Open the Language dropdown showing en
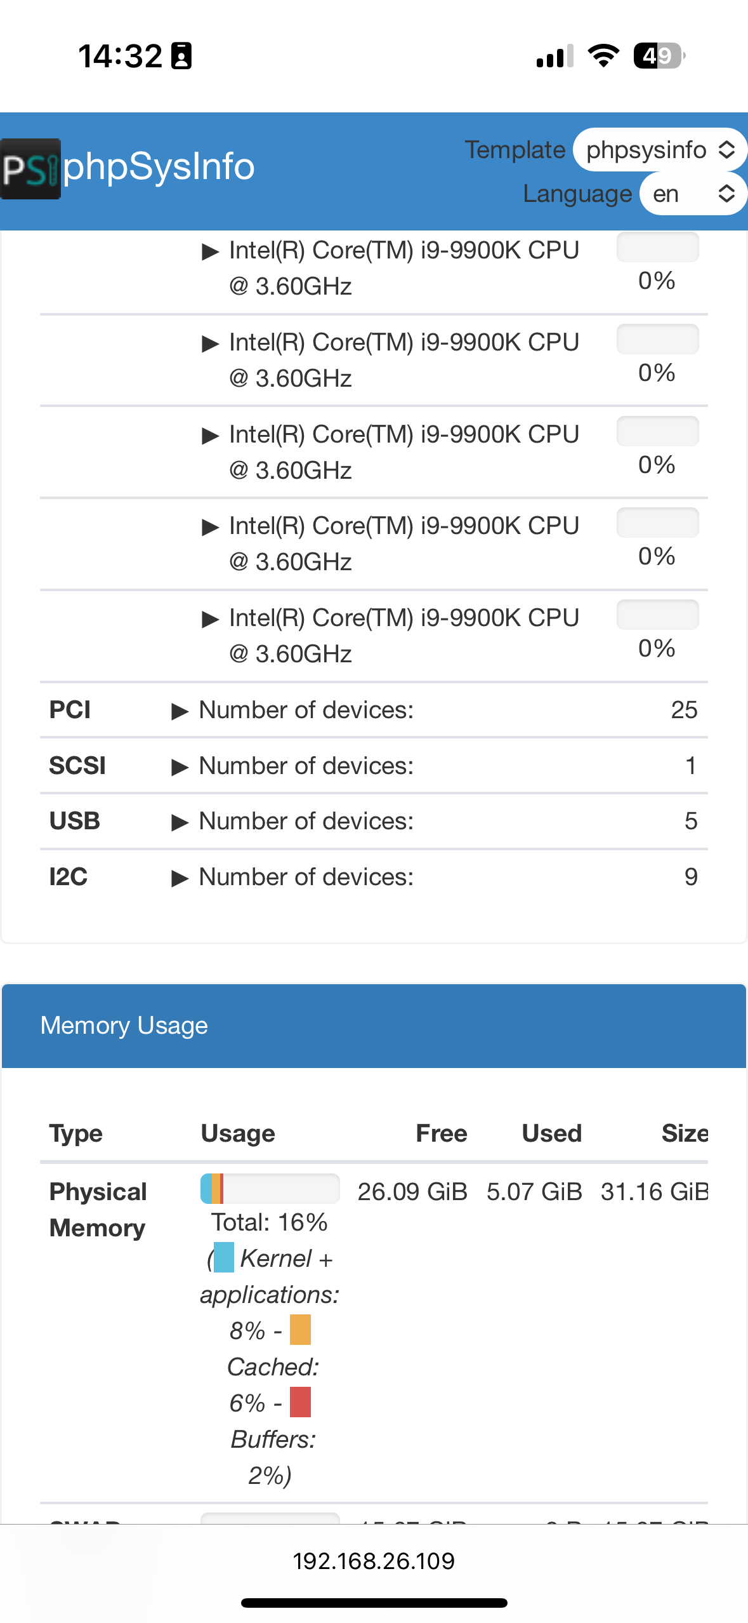The image size is (748, 1623). point(693,194)
